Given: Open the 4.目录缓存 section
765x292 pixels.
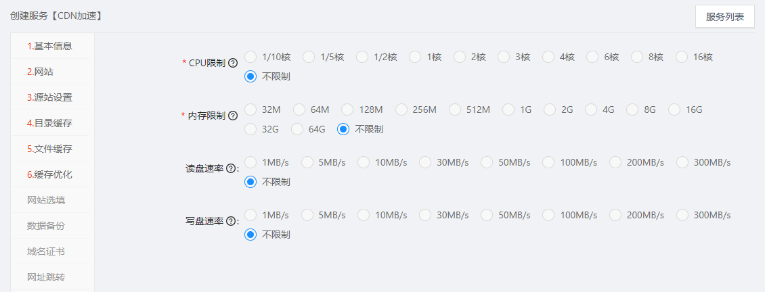Looking at the screenshot, I should [x=49, y=123].
